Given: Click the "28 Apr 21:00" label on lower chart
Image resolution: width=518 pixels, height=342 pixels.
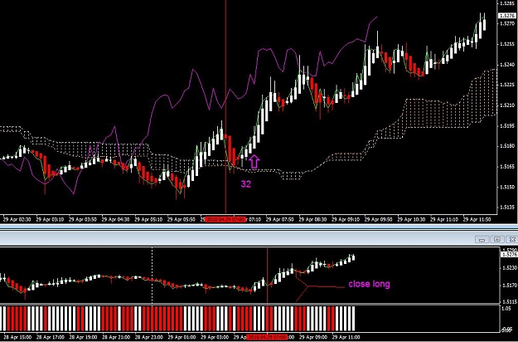Looking at the screenshot, I should [116, 337].
